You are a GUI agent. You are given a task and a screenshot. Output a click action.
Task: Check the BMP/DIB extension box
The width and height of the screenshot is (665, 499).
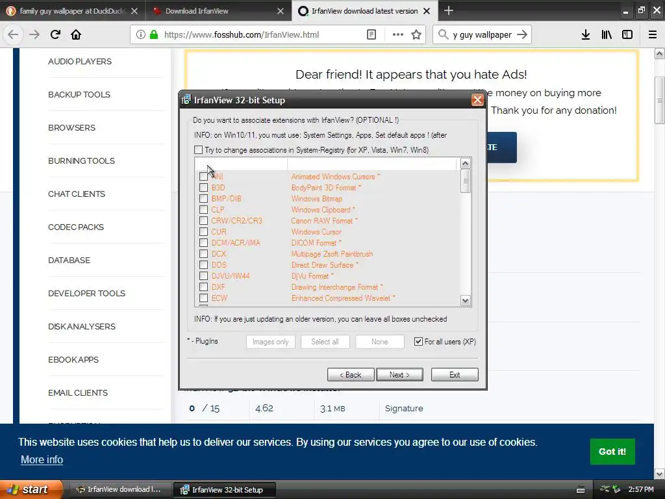(x=203, y=199)
